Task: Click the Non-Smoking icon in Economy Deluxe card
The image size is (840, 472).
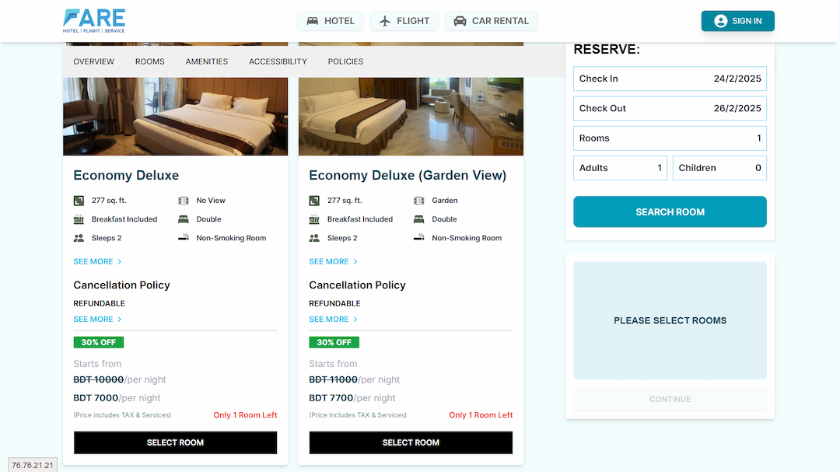Action: pyautogui.click(x=184, y=237)
